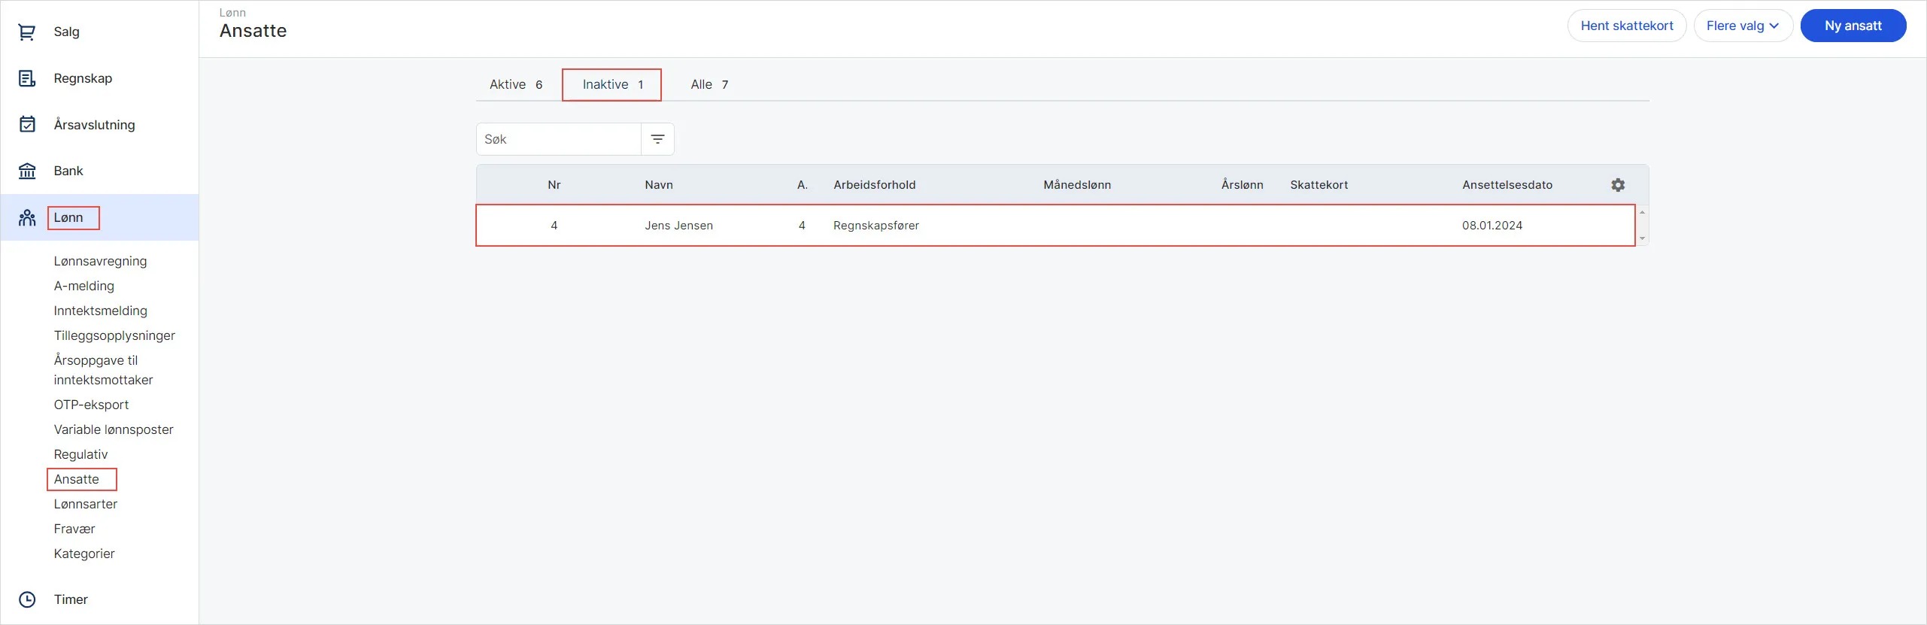Image resolution: width=1927 pixels, height=625 pixels.
Task: Click the 08.01.2024 date cell
Action: pos(1492,226)
